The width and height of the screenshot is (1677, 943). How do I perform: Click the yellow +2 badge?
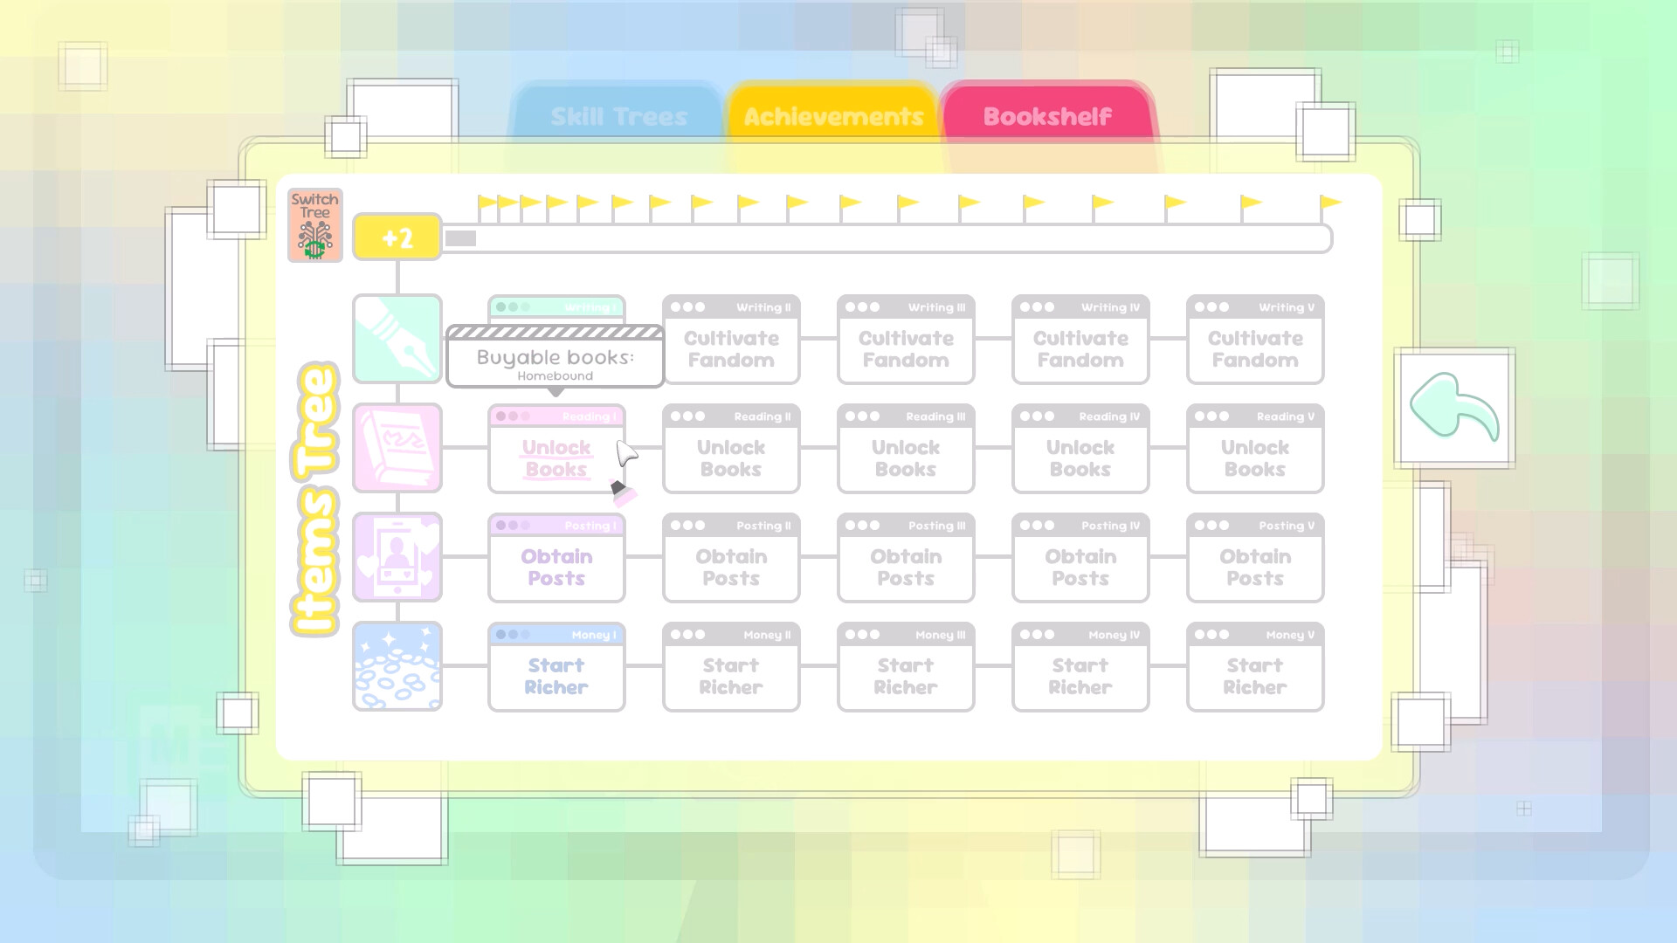click(x=396, y=237)
